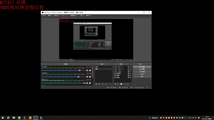This screenshot has height=120, width=214.
Task: Open the 帮助(H) menu
Action: [89, 15]
